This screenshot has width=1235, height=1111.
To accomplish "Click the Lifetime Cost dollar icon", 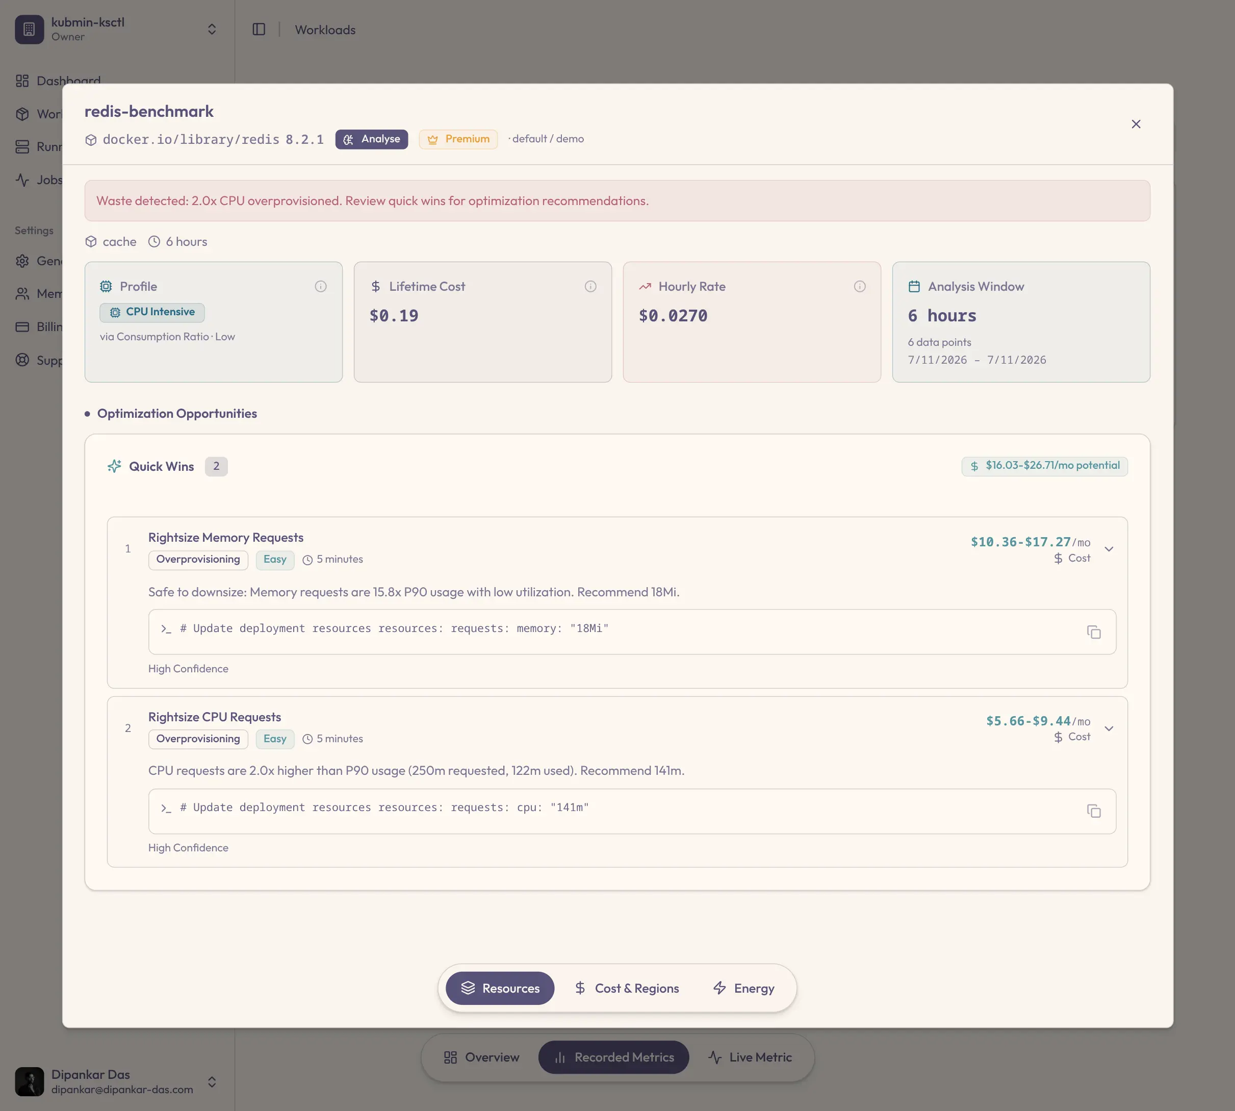I will [375, 286].
